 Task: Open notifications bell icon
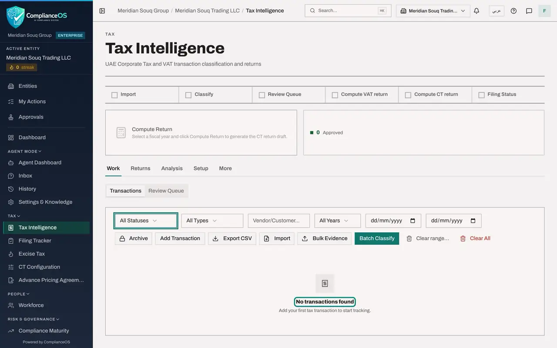(x=476, y=11)
